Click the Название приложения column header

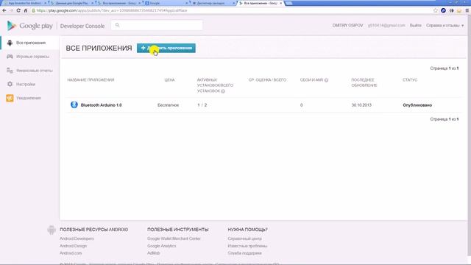[91, 80]
